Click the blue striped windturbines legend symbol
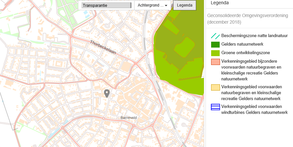293x147 pixels. click(215, 107)
